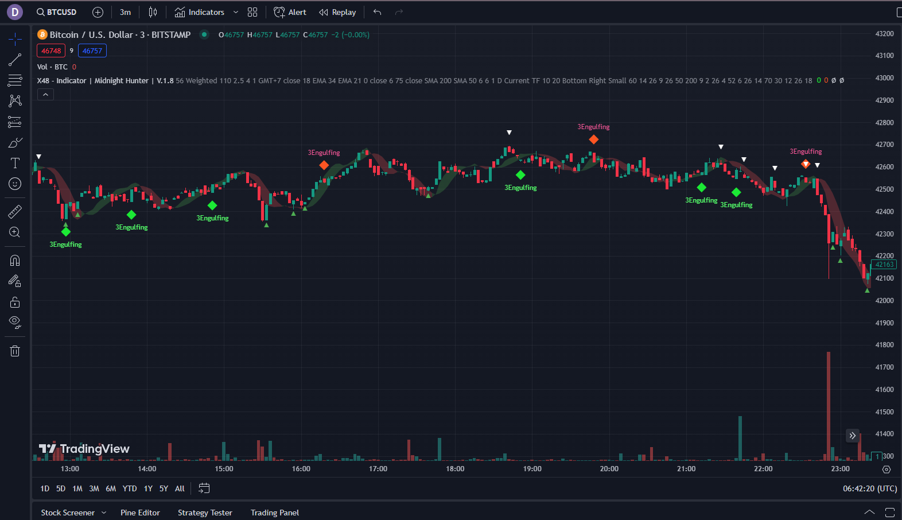Screen dimensions: 902x520
Task: Select the crosshair cursor tool
Action: (15, 39)
